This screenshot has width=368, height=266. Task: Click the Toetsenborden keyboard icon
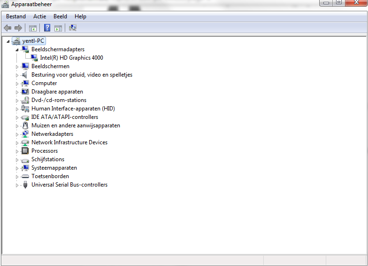25,176
